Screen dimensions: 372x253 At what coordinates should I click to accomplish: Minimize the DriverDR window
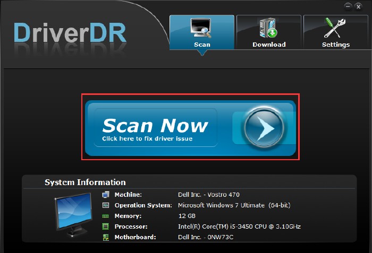(x=348, y=6)
